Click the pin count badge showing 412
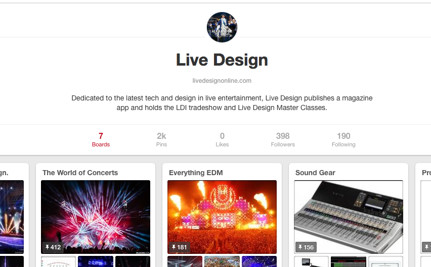Viewport: 431px width, 267px height. coord(53,247)
